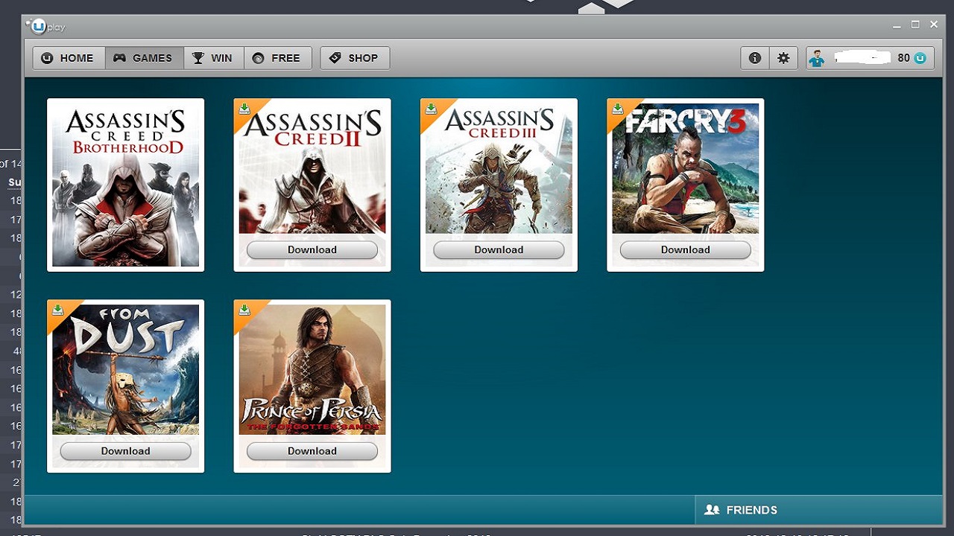954x536 pixels.
Task: Select Assassin's Creed II cover art
Action: 312,168
